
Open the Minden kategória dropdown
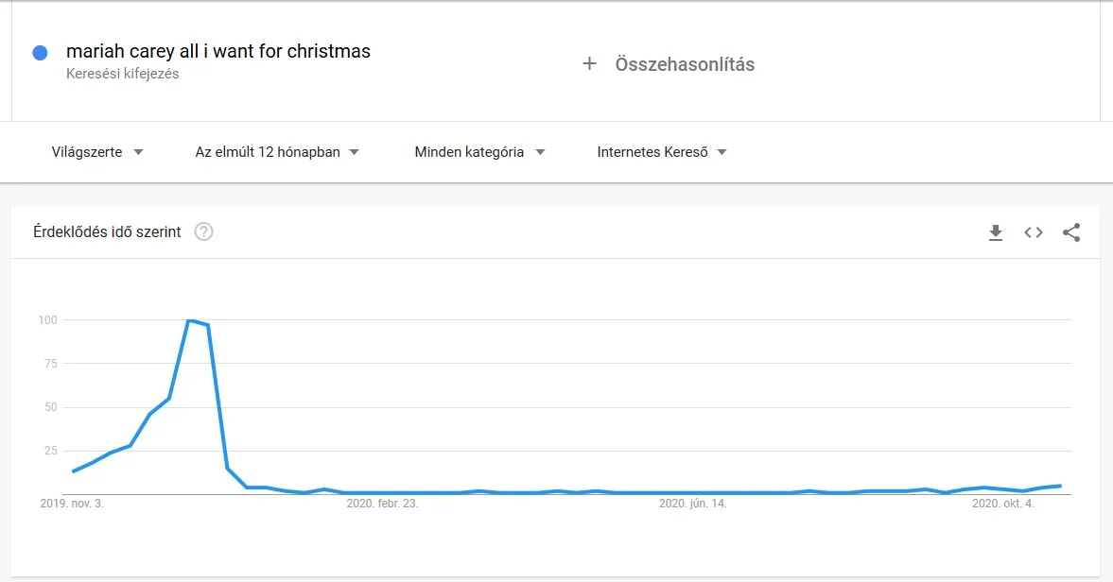(x=480, y=152)
